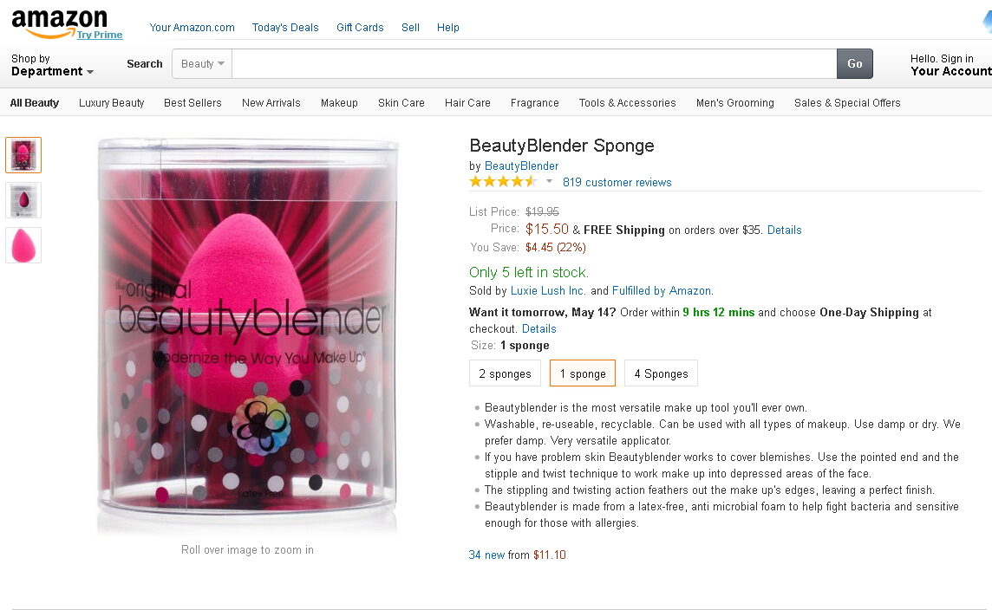
Task: Open the Beauty search category dropdown
Action: (x=203, y=63)
